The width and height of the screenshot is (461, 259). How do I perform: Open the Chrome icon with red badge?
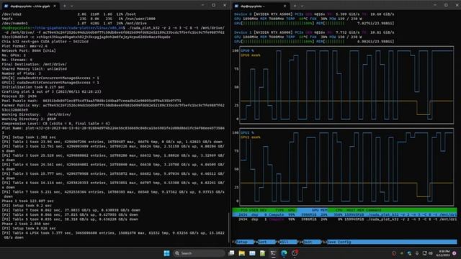pos(295,253)
